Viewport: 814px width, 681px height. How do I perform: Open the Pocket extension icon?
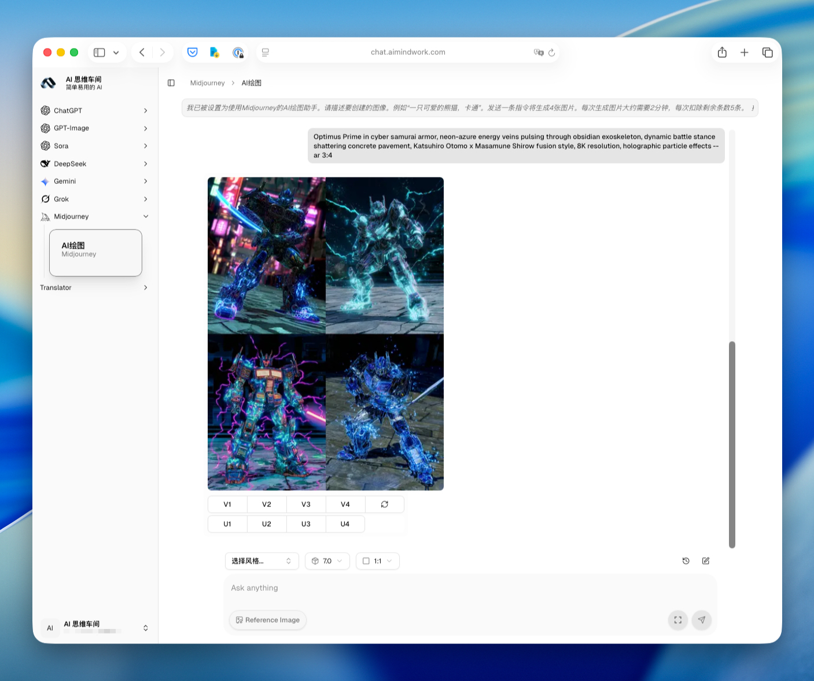coord(193,52)
